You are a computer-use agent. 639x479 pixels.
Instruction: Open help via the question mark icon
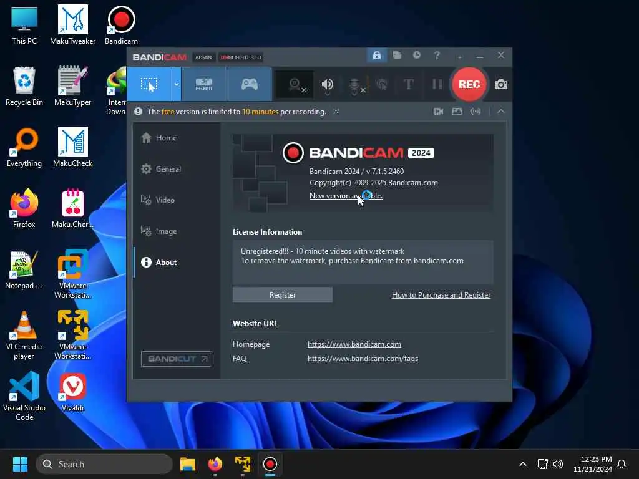[436, 55]
